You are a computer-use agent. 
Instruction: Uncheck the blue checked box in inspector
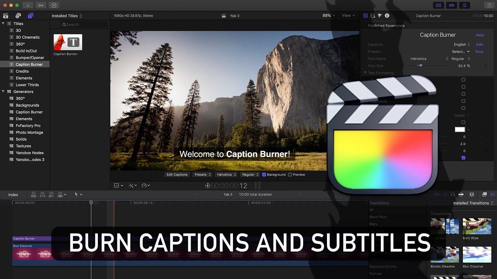(463, 158)
